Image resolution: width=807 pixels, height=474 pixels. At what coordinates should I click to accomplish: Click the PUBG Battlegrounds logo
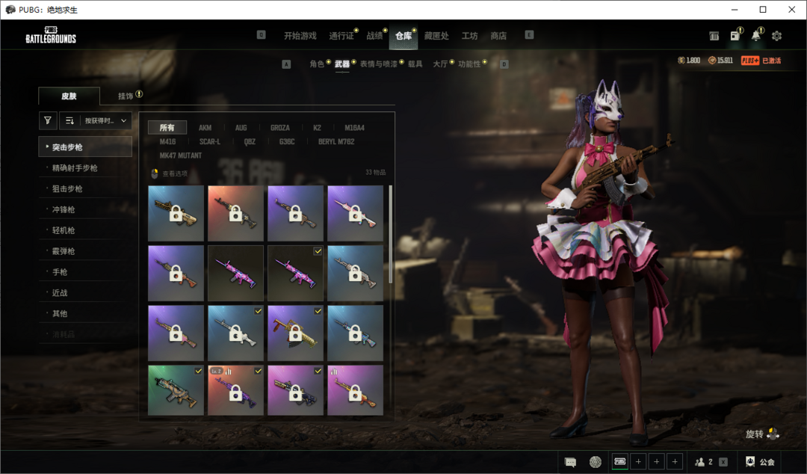click(51, 34)
